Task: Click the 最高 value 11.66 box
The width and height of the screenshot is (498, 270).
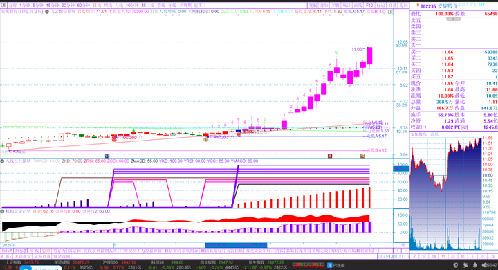Action: pos(492,90)
